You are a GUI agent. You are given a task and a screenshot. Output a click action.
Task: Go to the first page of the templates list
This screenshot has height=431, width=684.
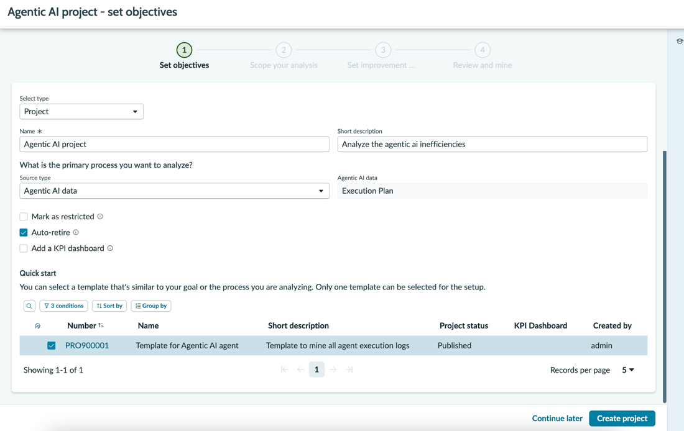coord(285,370)
